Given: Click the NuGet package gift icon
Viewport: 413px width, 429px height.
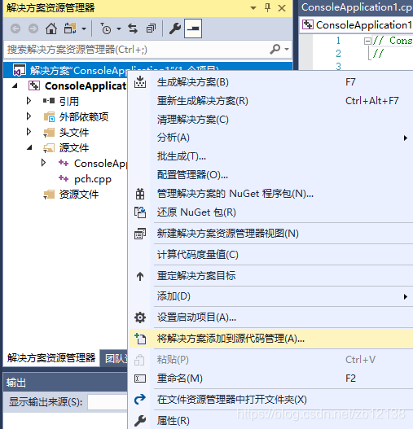Looking at the screenshot, I should point(140,194).
